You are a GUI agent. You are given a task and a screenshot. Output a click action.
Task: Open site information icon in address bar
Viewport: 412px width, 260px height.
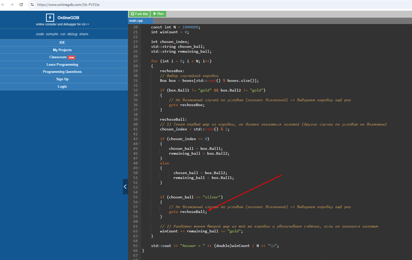click(x=32, y=5)
